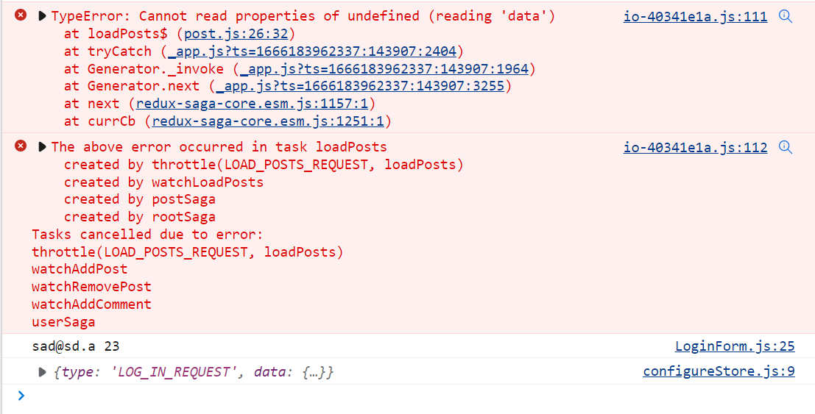Open source link io-40341e1a.js:112
Screen dimensions: 815x414
(x=695, y=147)
